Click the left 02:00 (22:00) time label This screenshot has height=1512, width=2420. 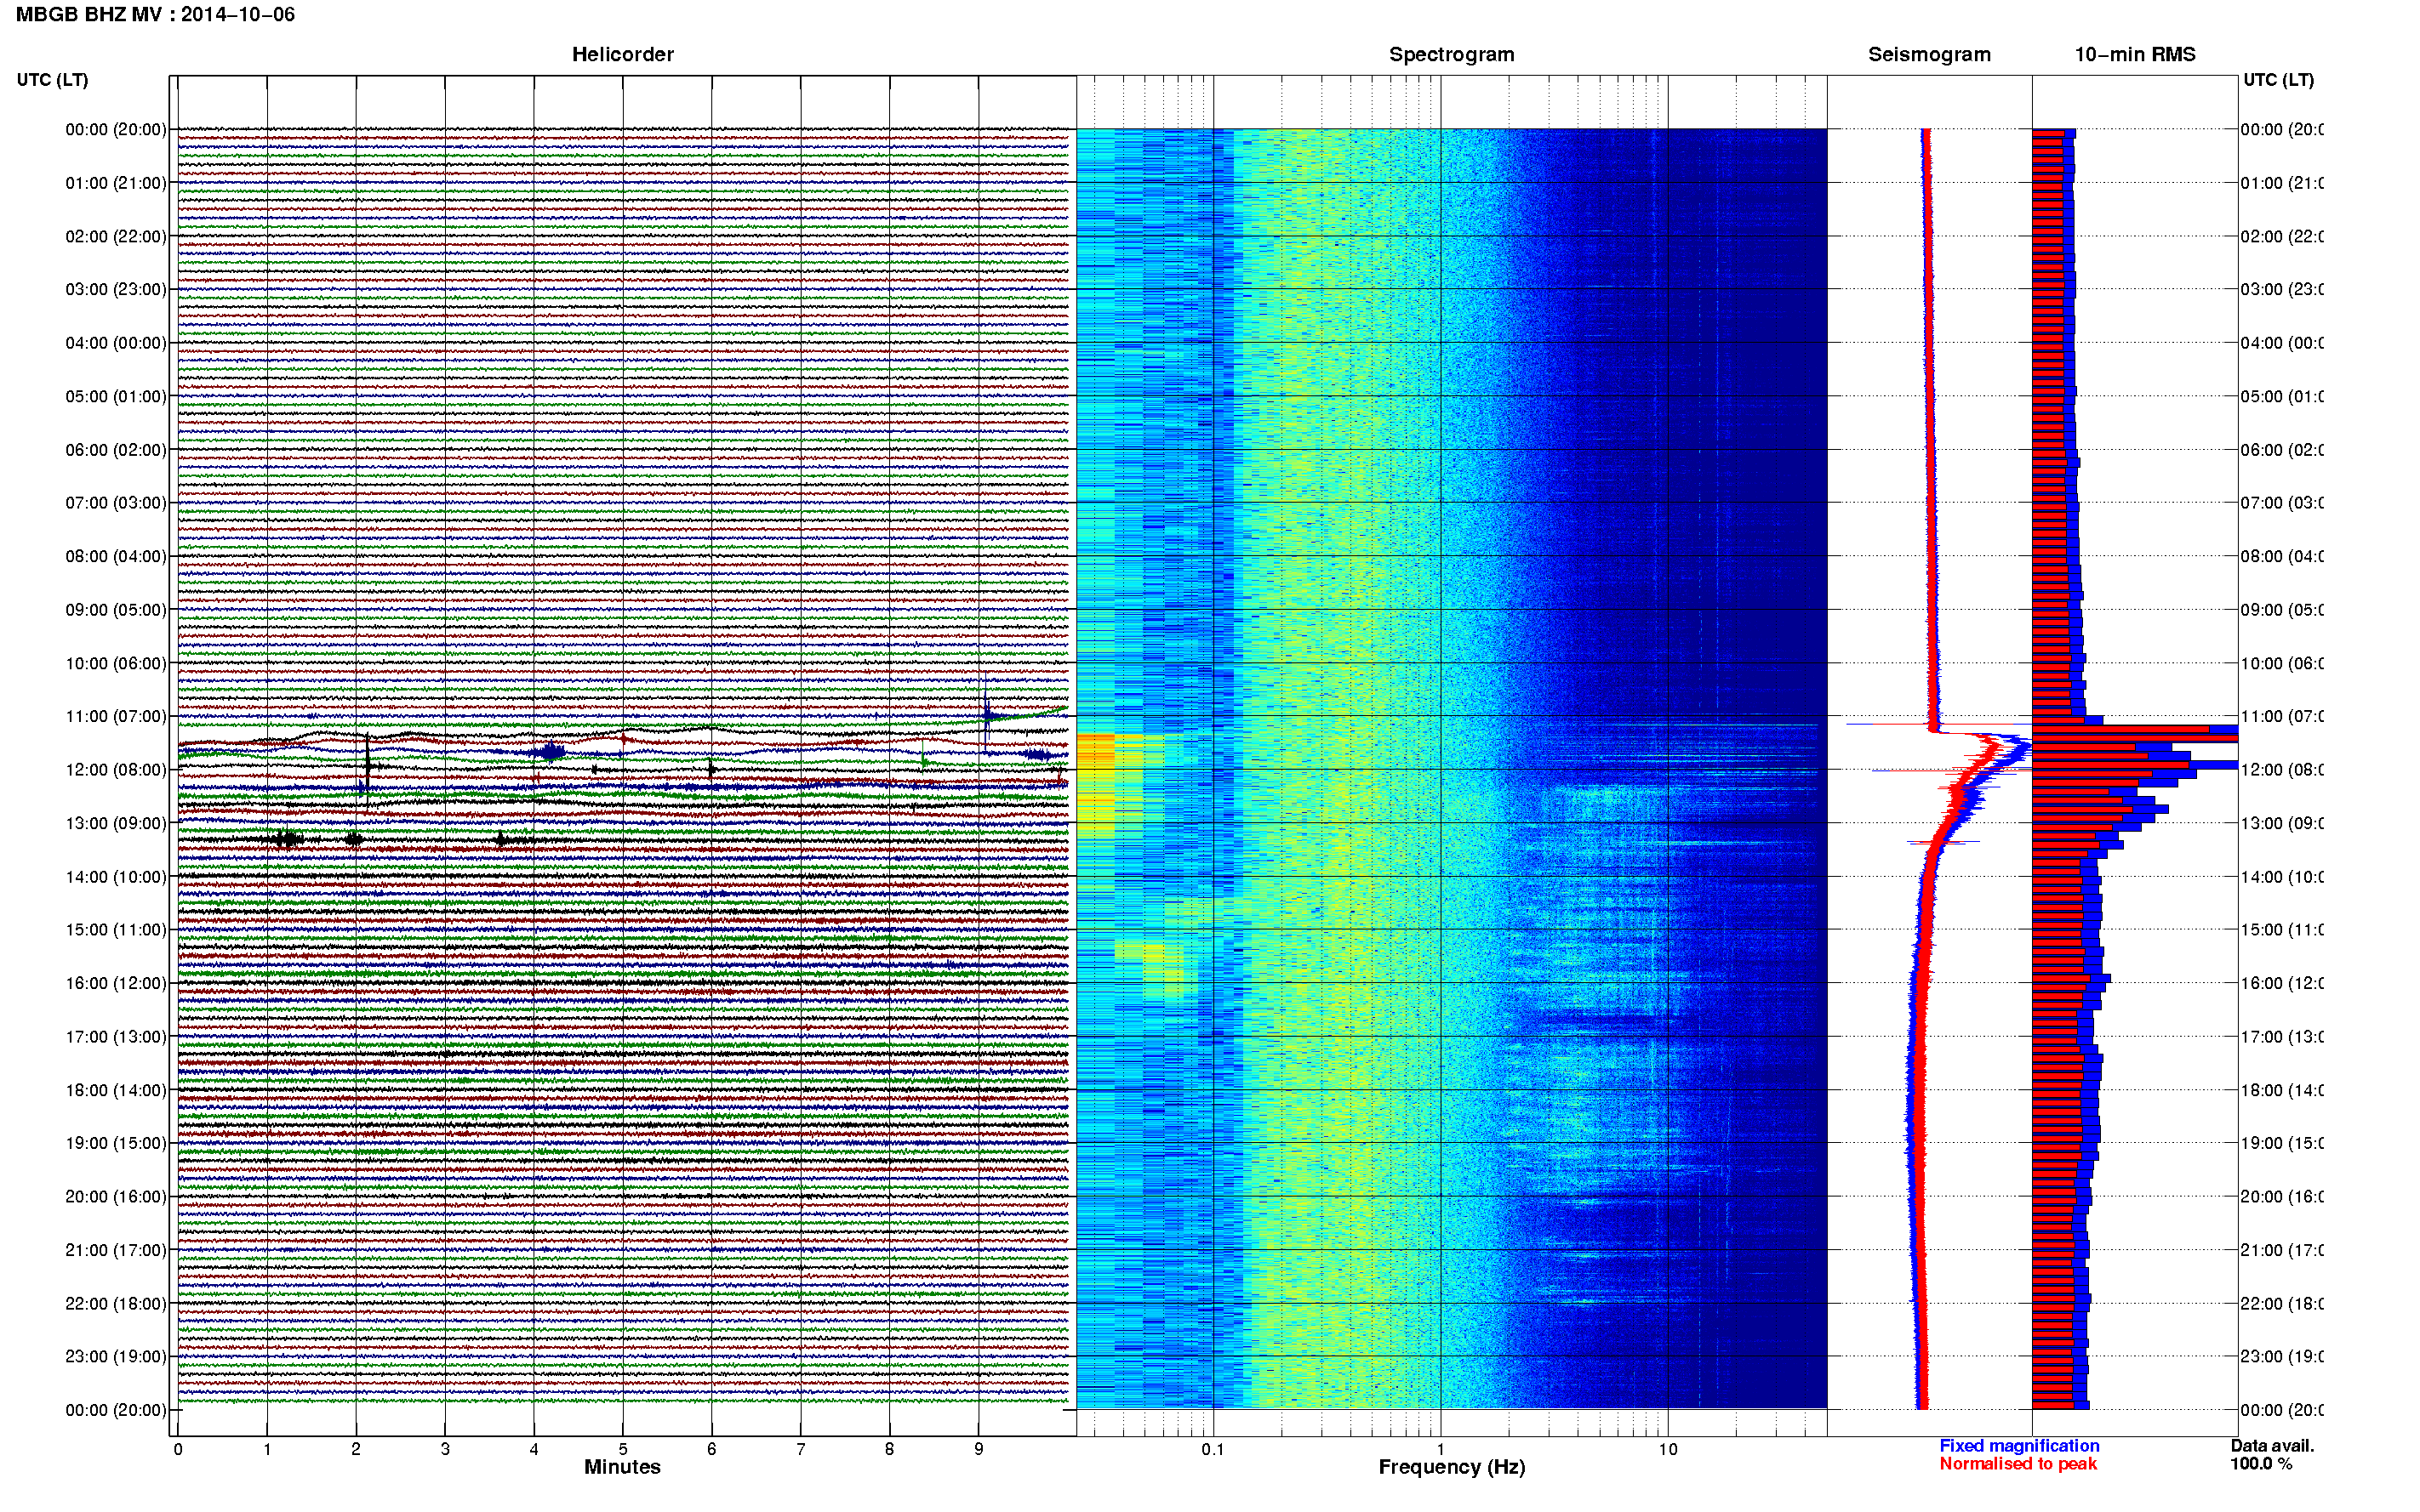pos(116,237)
